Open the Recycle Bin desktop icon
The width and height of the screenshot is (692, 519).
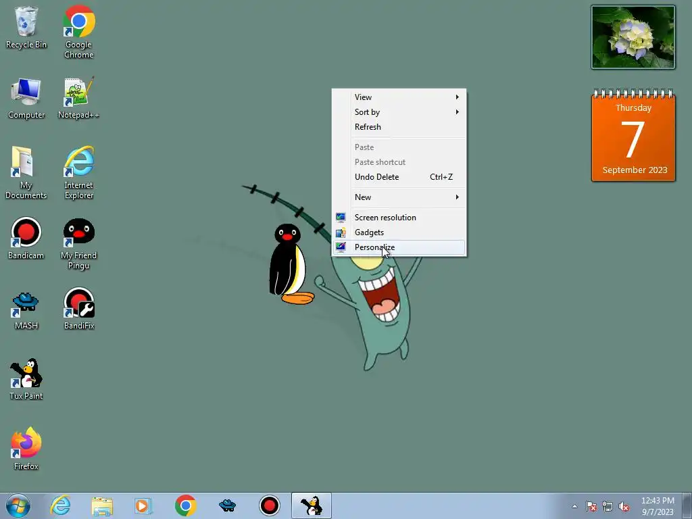26,27
